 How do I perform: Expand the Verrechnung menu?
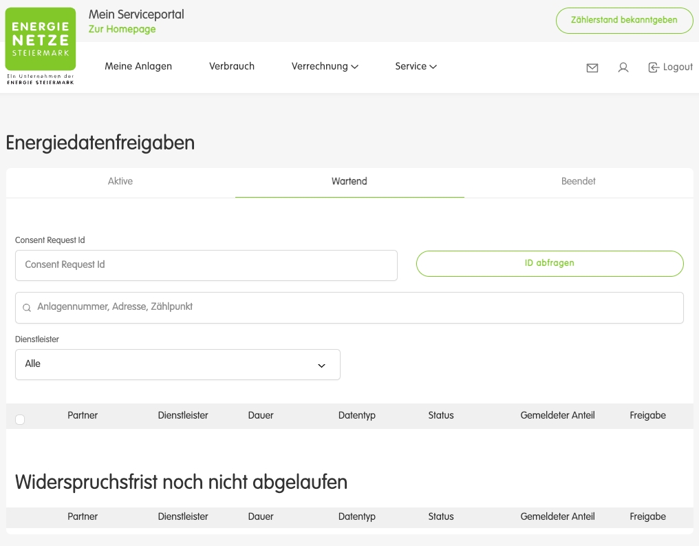pyautogui.click(x=325, y=67)
